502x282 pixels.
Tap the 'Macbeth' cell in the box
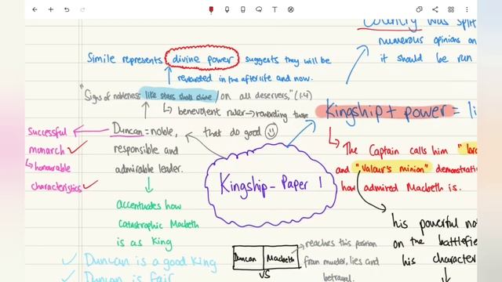click(281, 258)
